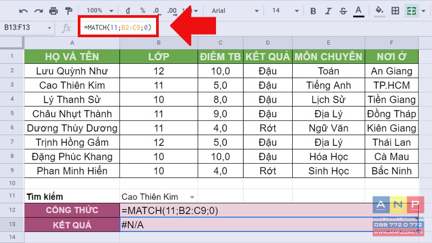Select column A header
Viewport: 432px width, 243px height.
click(72, 43)
